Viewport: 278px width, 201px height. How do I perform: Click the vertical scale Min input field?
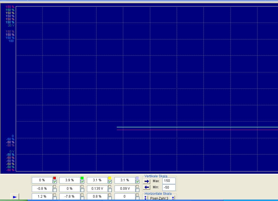(x=169, y=187)
